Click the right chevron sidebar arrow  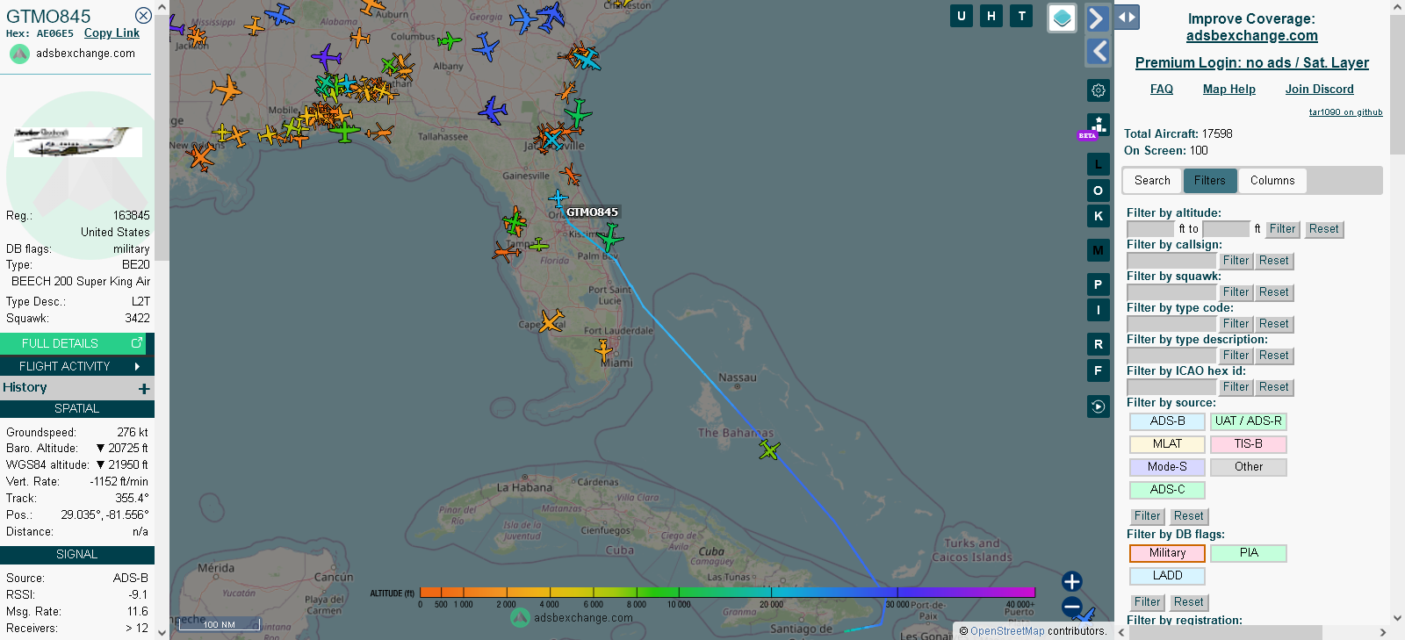coord(1098,18)
